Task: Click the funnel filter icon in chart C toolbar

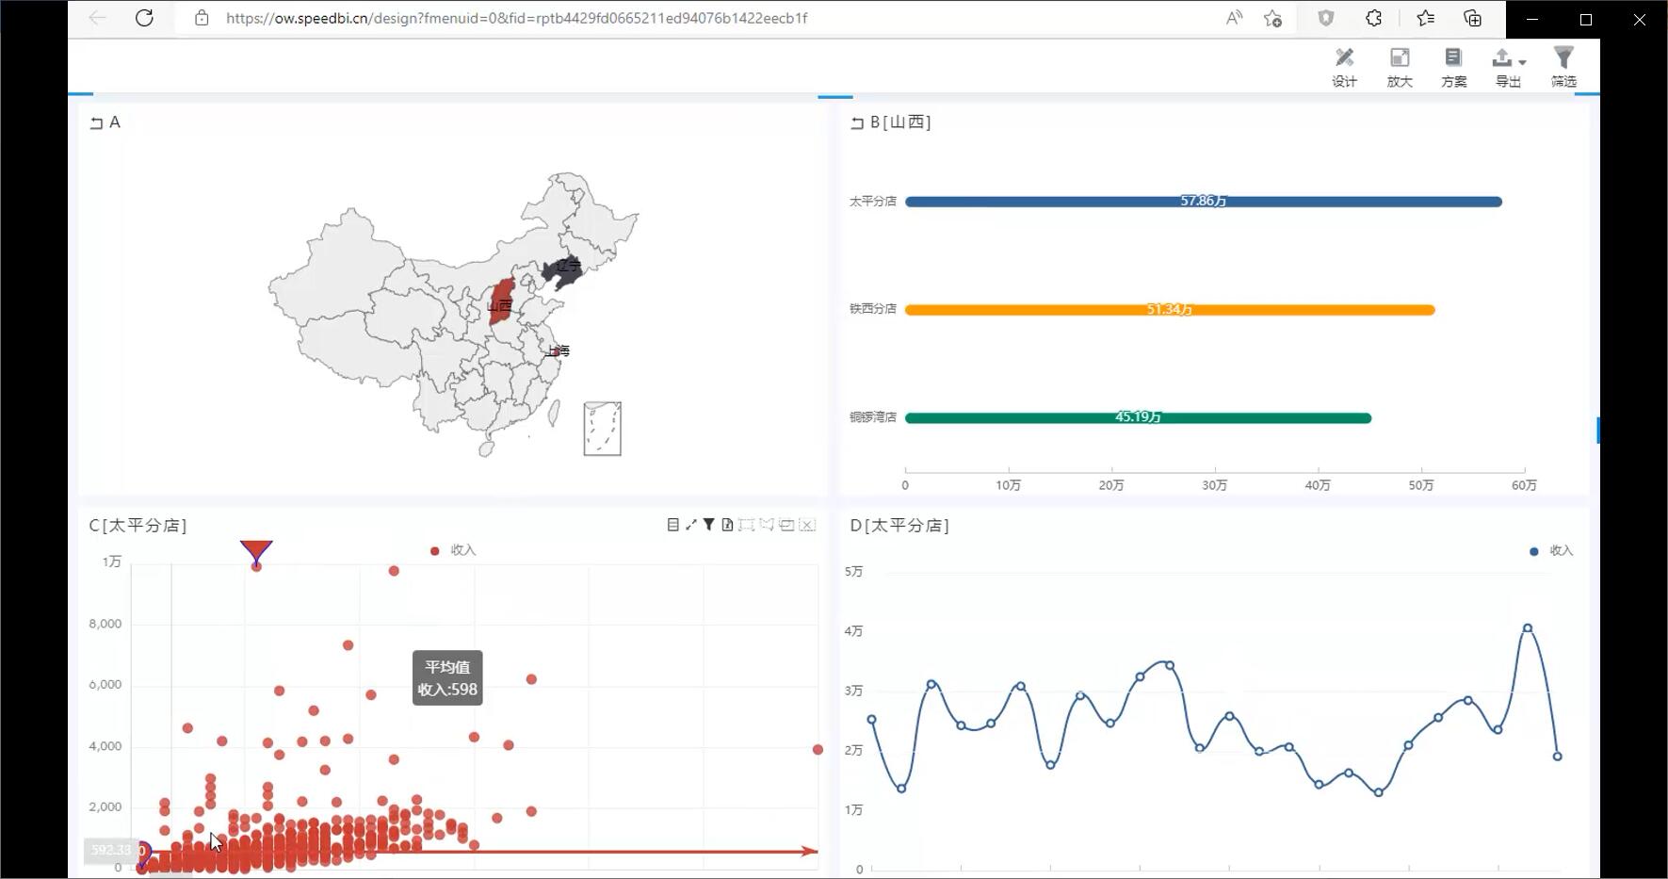Action: [x=709, y=525]
